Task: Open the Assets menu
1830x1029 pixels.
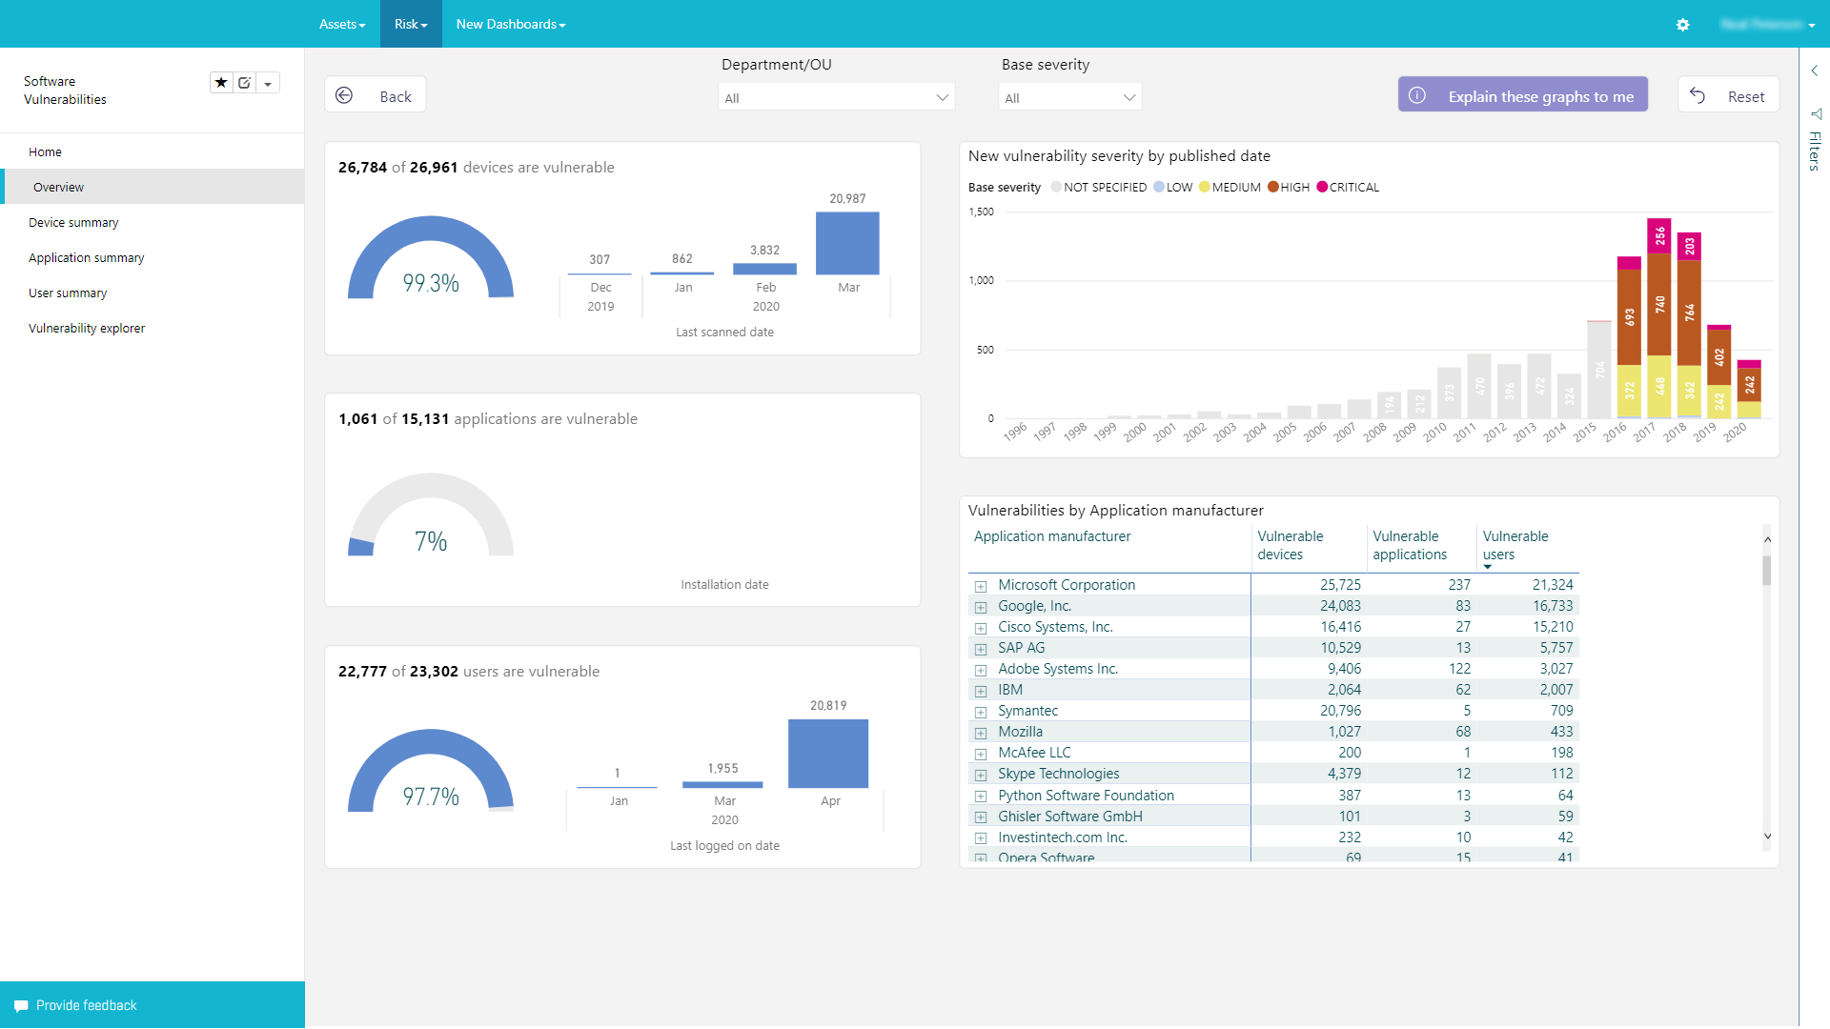Action: click(x=342, y=24)
